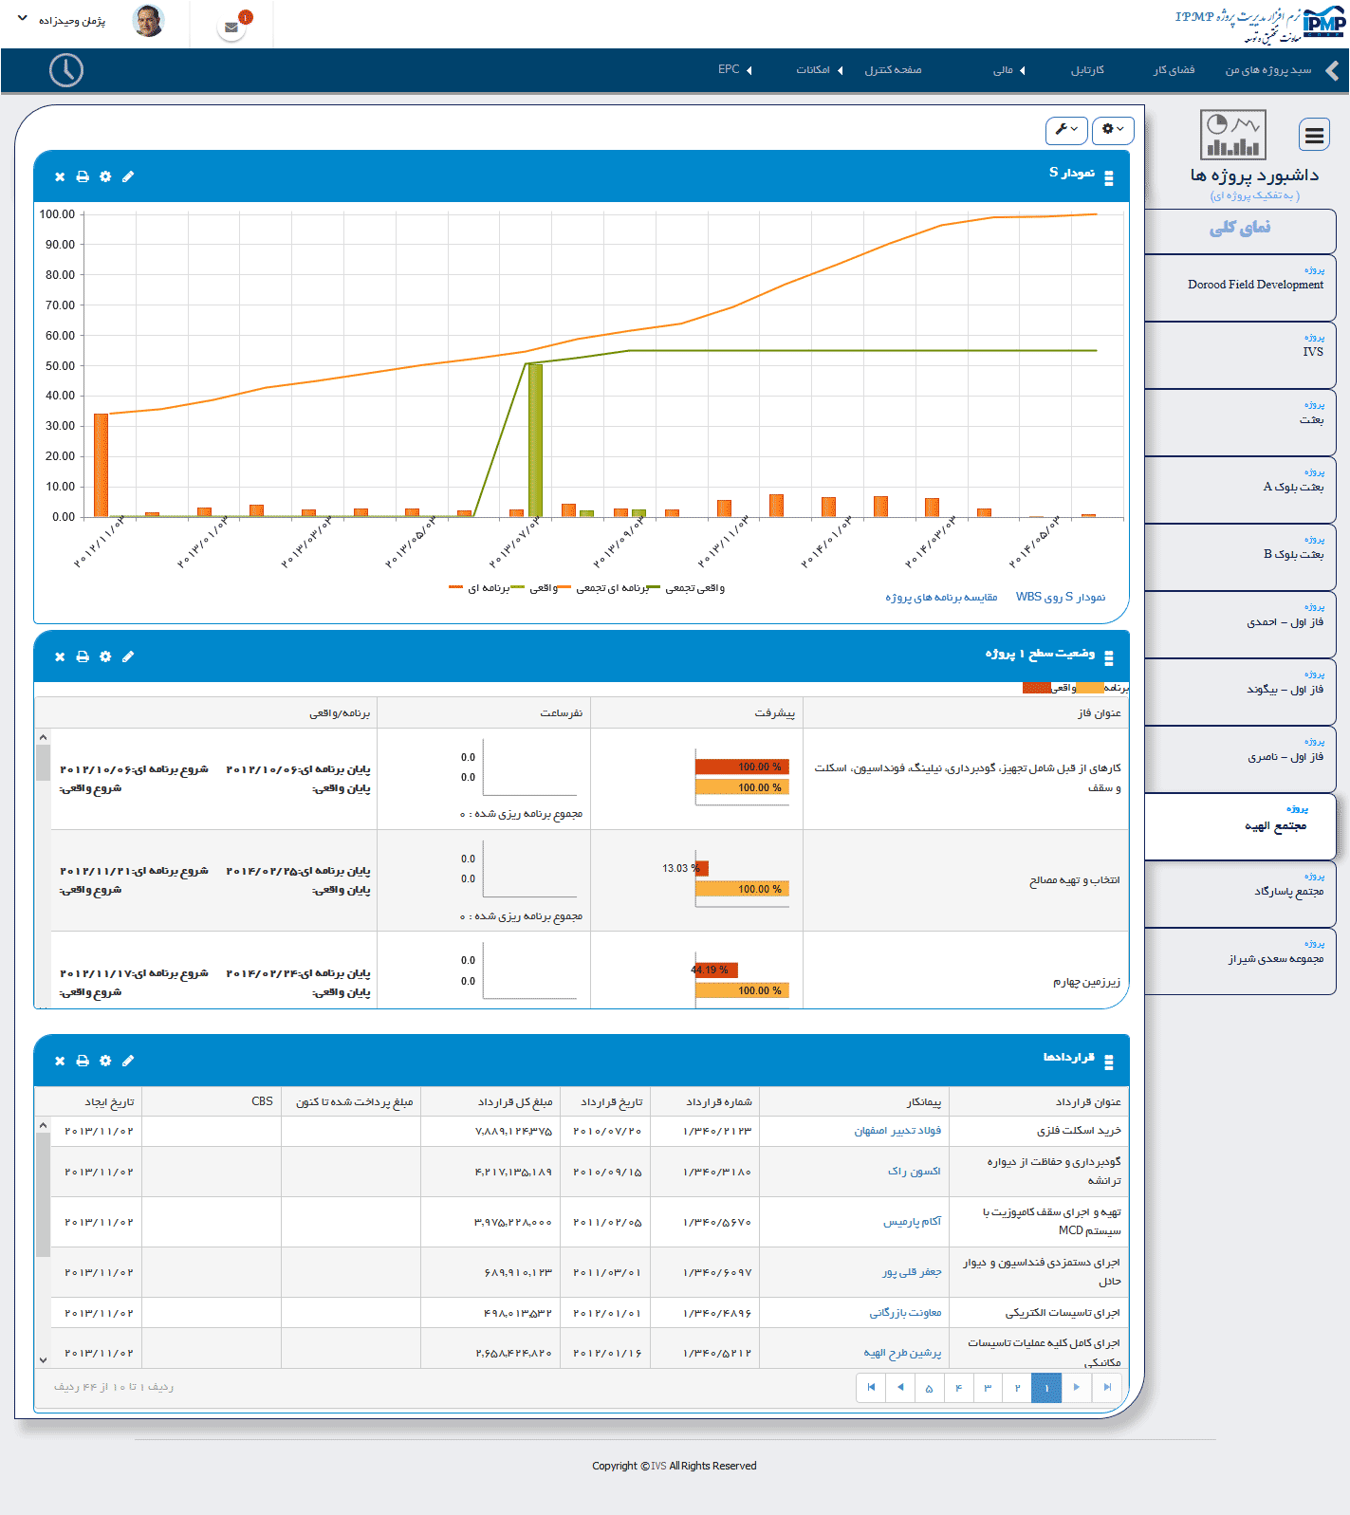
Task: Toggle the cumulative planned legend series
Action: 612,588
